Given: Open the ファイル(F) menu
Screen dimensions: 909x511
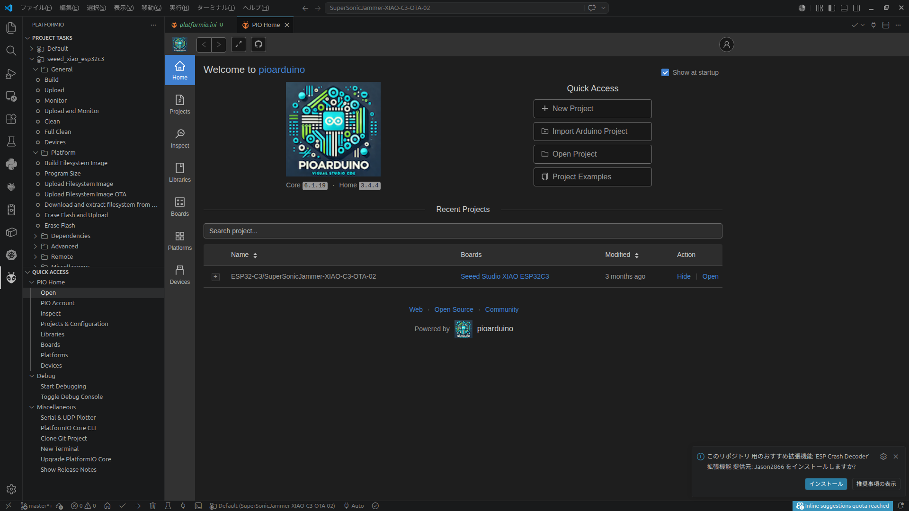Looking at the screenshot, I should coord(36,8).
